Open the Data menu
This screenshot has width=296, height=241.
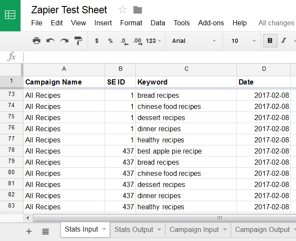coord(158,23)
